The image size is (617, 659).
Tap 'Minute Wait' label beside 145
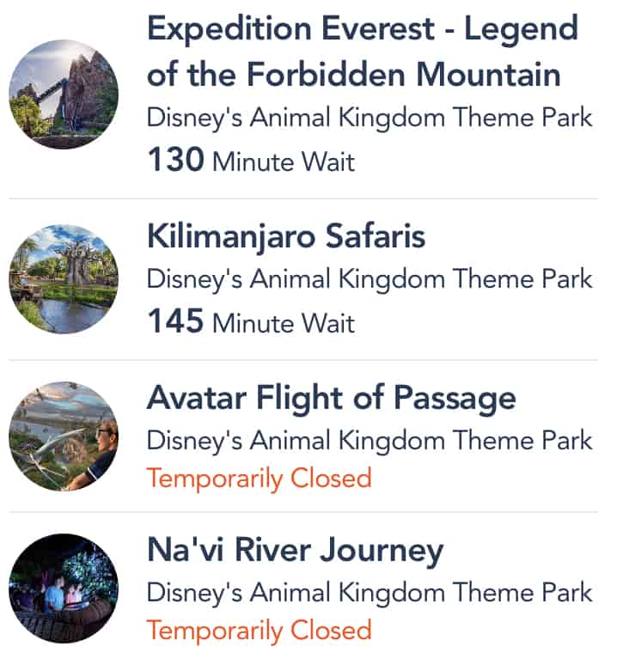(283, 324)
